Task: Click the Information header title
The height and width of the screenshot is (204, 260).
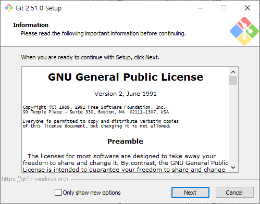Action: pyautogui.click(x=31, y=25)
